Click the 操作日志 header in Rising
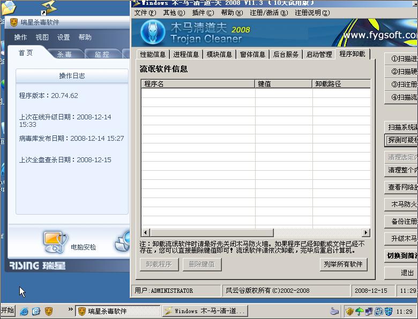 point(72,76)
